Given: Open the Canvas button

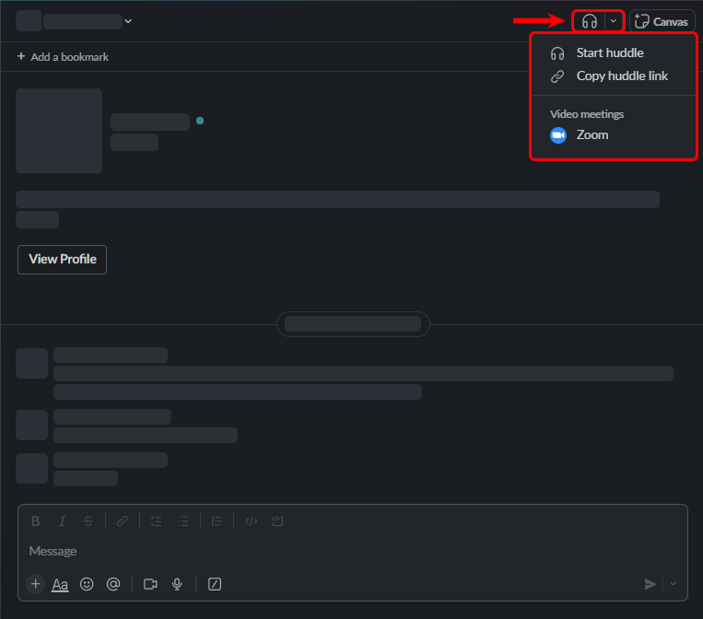Looking at the screenshot, I should pos(662,21).
